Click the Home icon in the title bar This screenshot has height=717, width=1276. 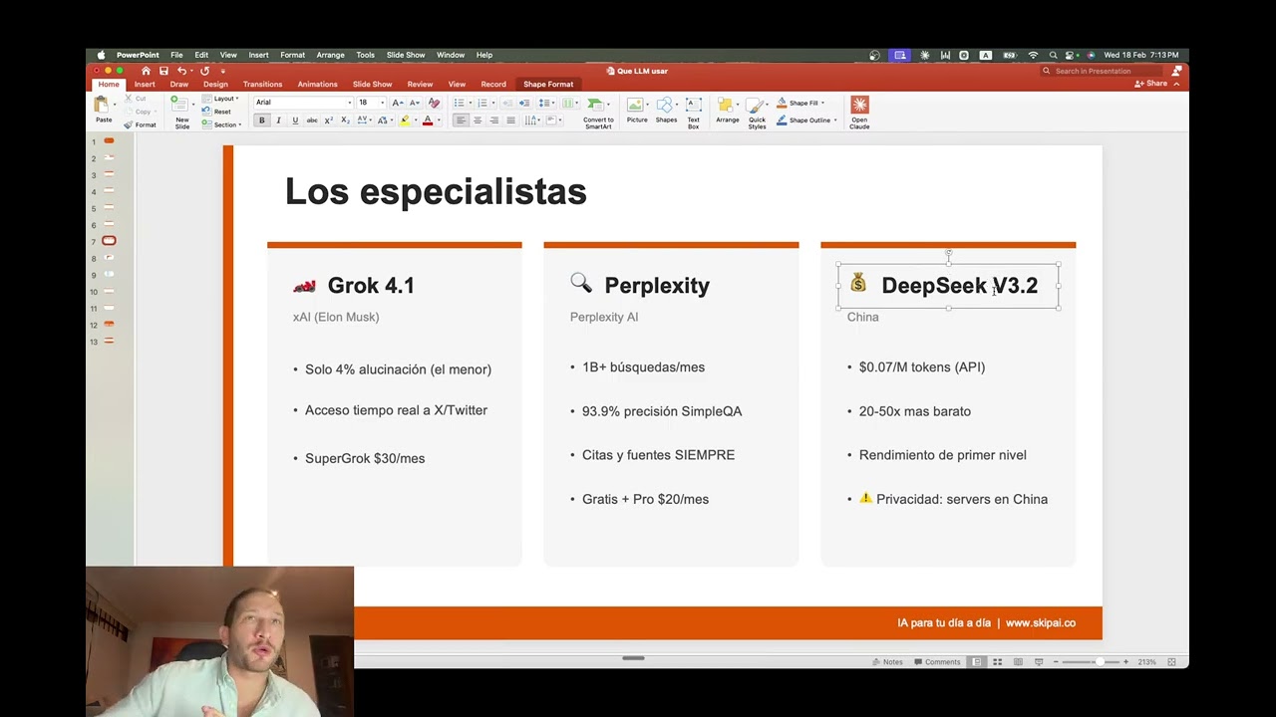coord(146,71)
